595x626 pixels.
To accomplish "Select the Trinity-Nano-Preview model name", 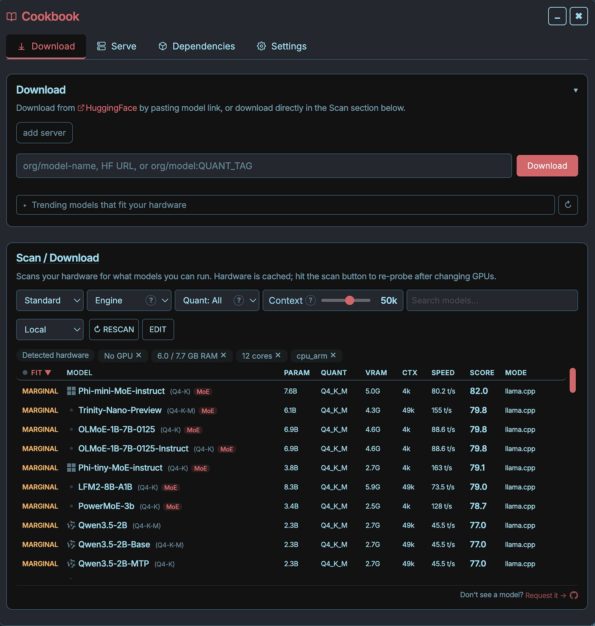I will 120,410.
